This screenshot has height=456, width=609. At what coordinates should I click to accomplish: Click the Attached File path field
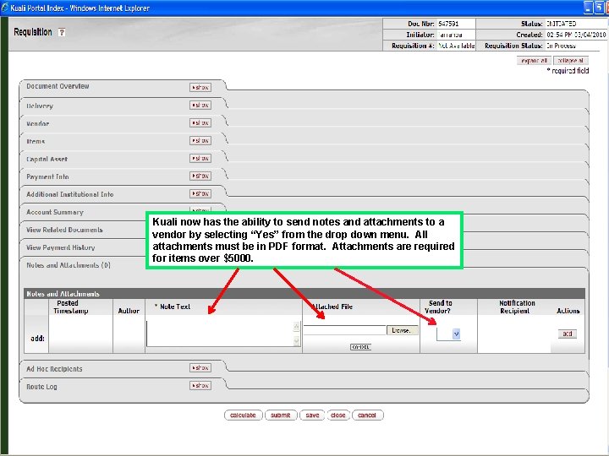344,330
